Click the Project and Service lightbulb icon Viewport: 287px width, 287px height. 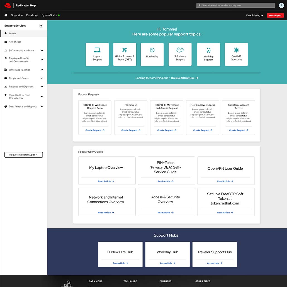click(x=6, y=95)
